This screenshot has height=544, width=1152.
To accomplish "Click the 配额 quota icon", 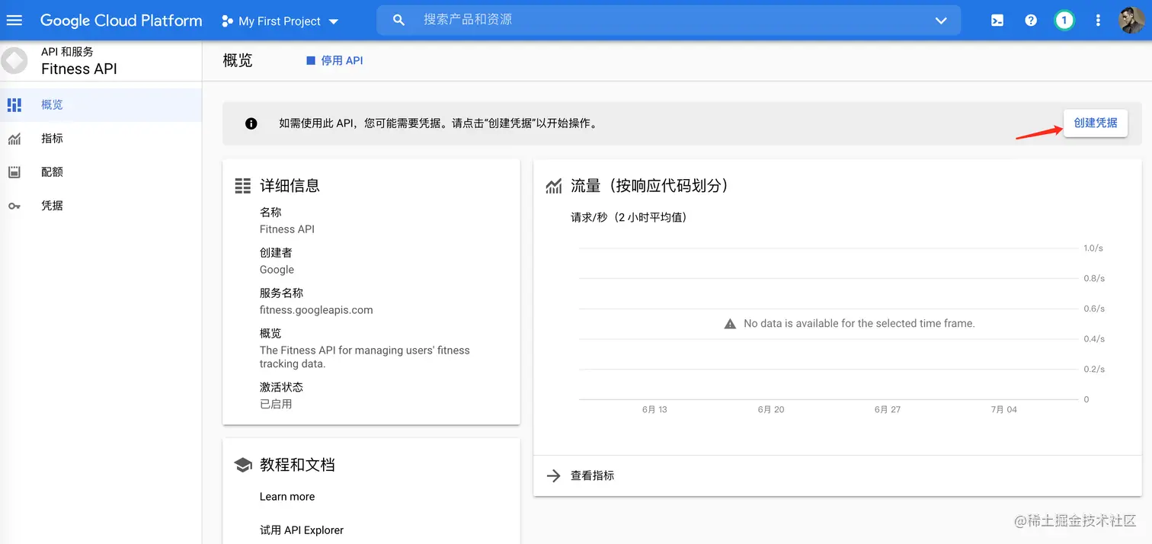I will 14,172.
